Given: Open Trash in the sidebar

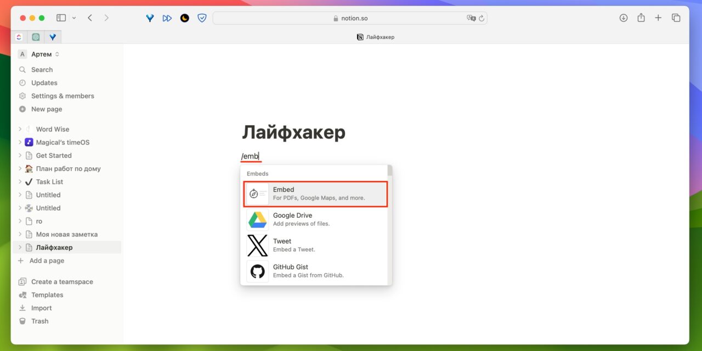Looking at the screenshot, I should (39, 321).
